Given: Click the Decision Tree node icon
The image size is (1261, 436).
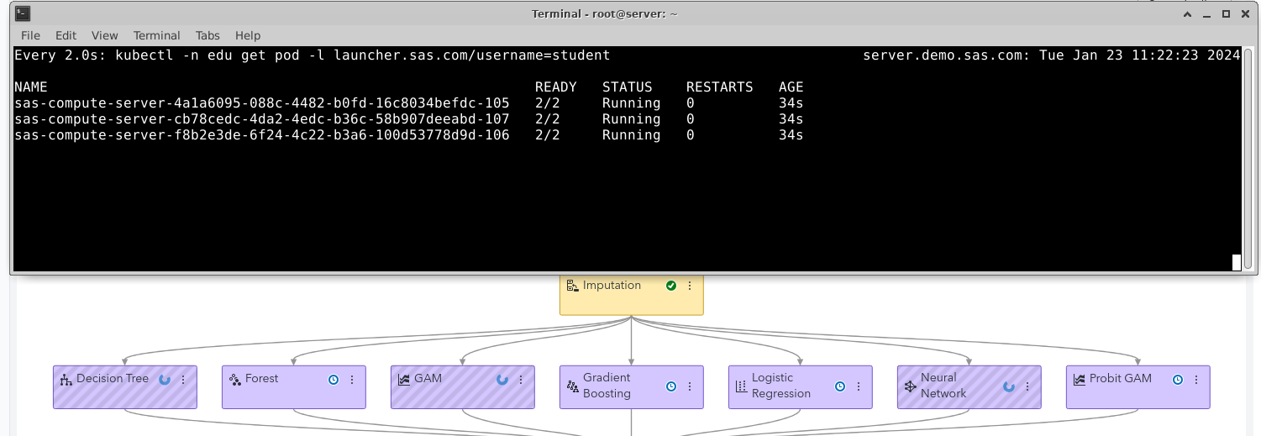Looking at the screenshot, I should pyautogui.click(x=66, y=380).
